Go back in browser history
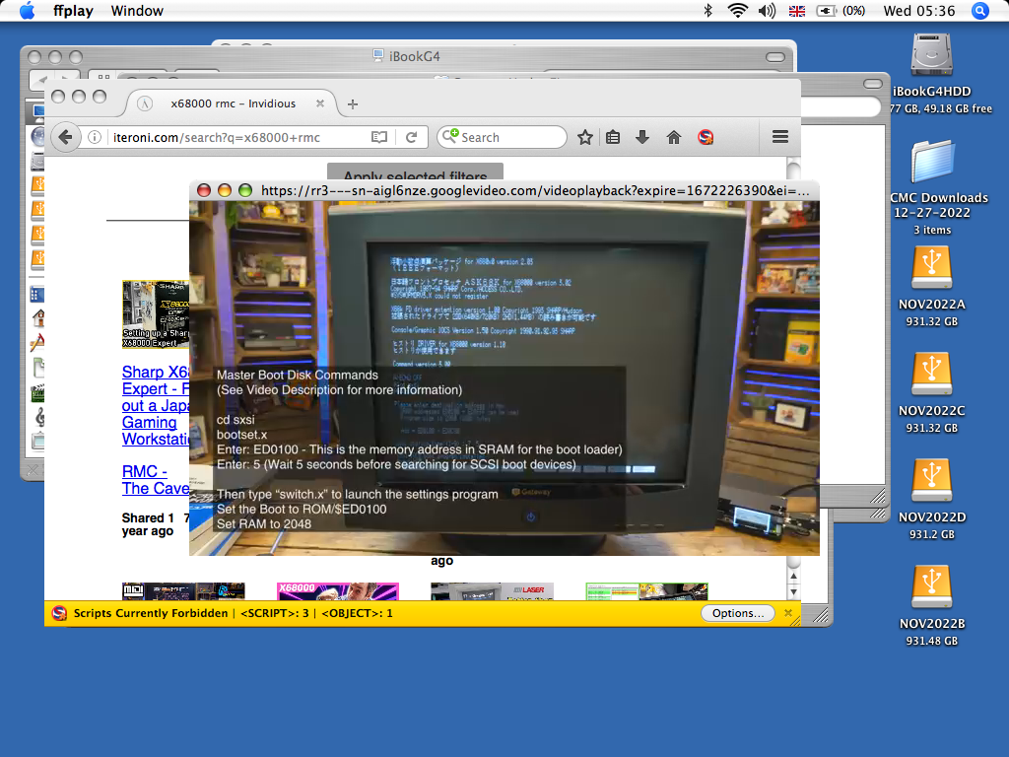The height and width of the screenshot is (757, 1009). 65,137
